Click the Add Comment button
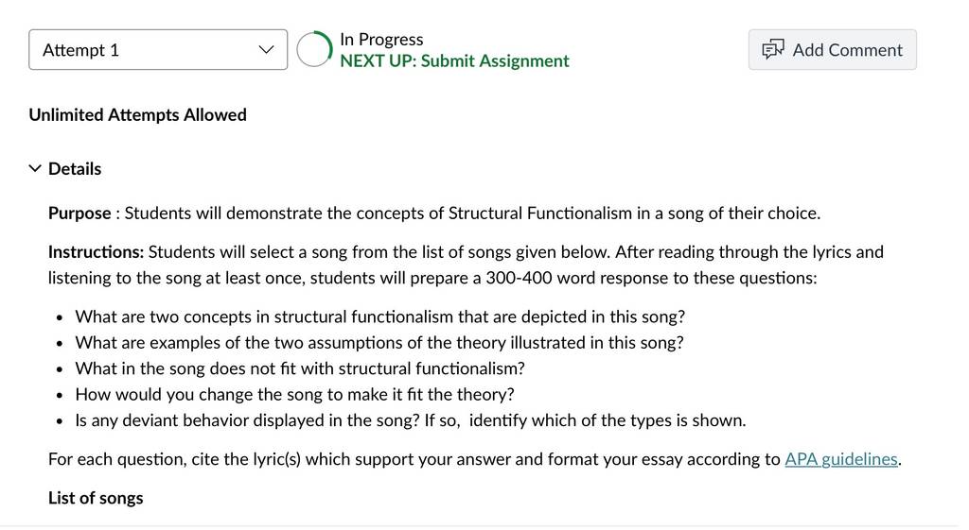 pos(833,49)
